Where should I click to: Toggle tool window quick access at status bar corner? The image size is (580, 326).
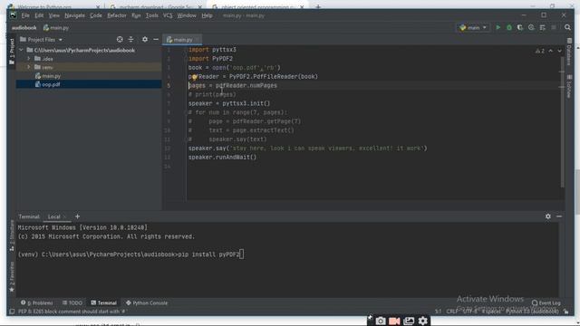(x=12, y=312)
